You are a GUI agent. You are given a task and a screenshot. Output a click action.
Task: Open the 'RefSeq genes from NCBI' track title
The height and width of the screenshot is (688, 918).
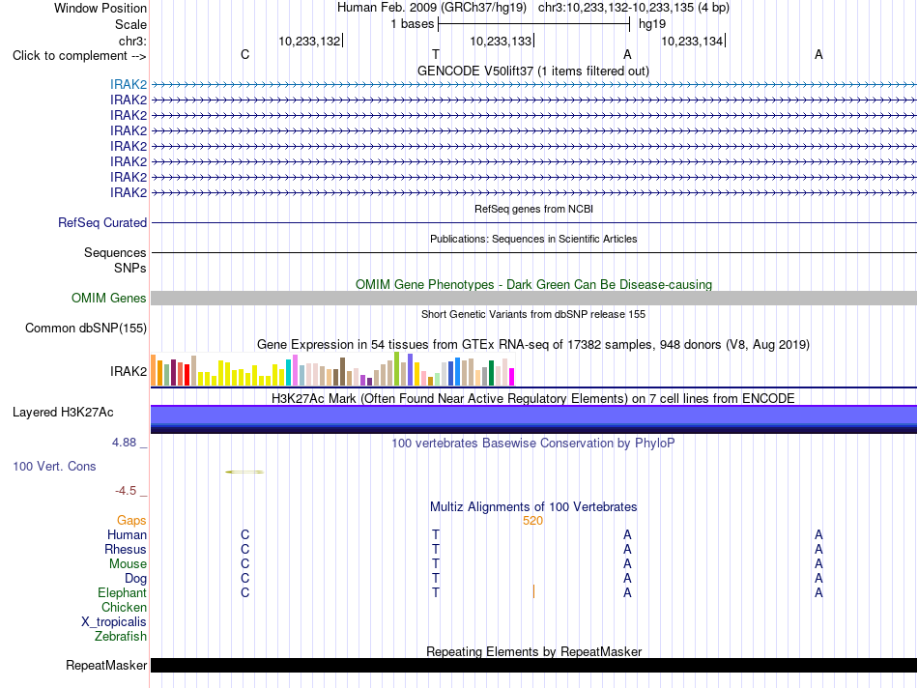pyautogui.click(x=533, y=209)
